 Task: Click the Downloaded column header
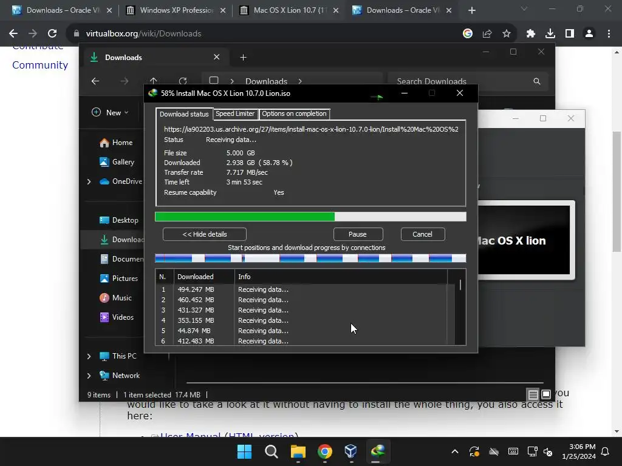pyautogui.click(x=204, y=277)
